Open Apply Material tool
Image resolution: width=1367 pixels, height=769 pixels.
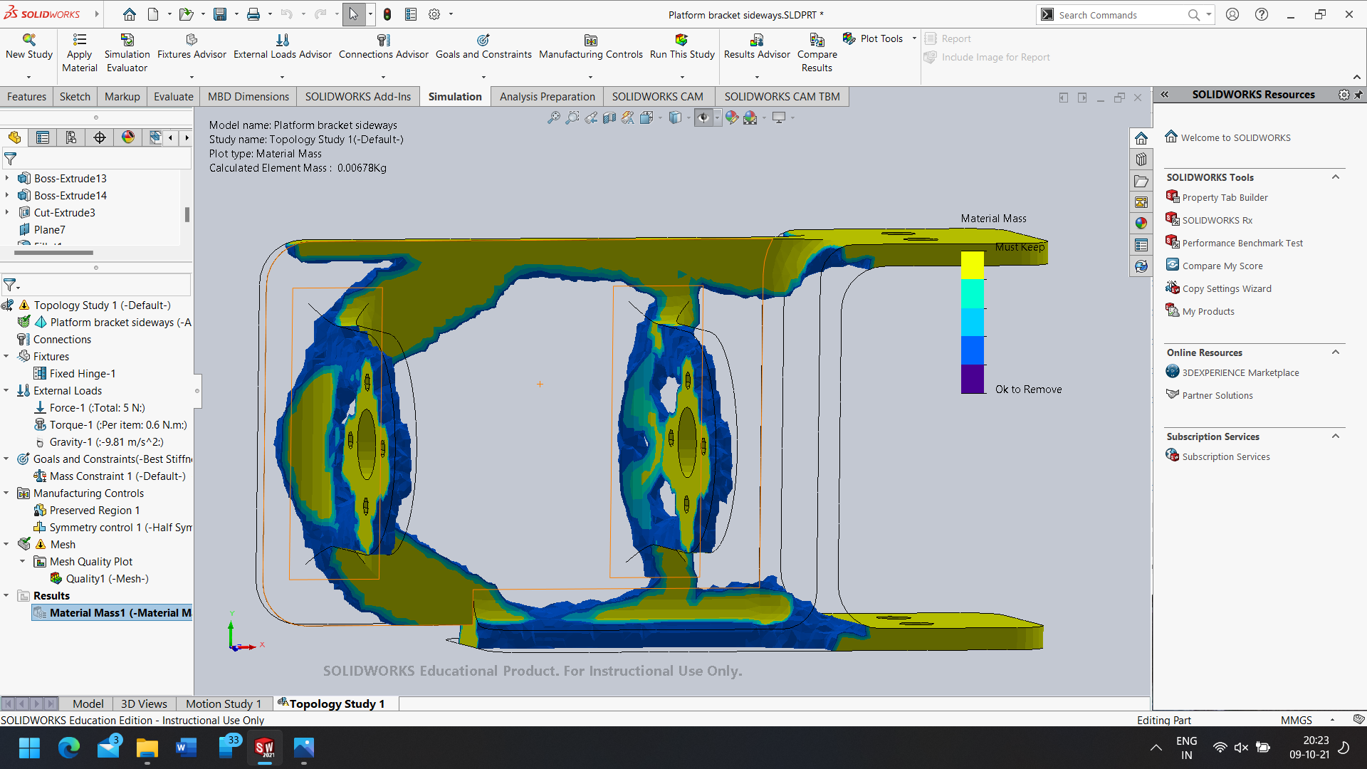pyautogui.click(x=80, y=53)
